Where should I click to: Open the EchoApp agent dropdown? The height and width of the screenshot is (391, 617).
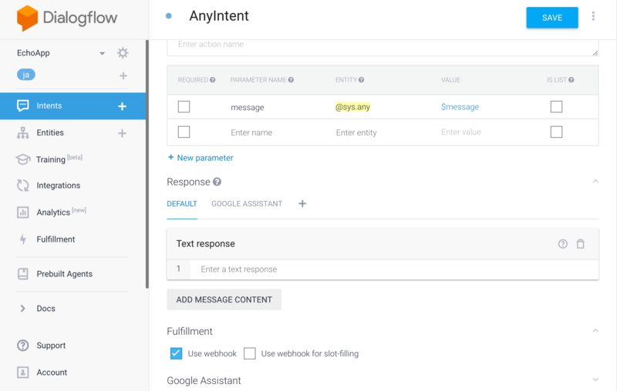pos(102,53)
